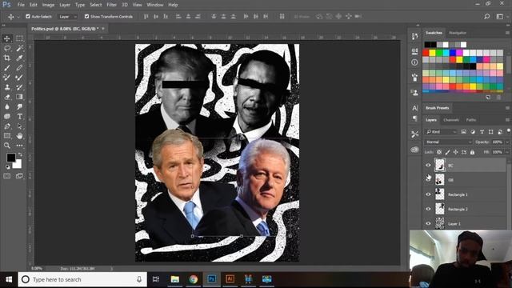This screenshot has height=288, width=512.
Task: Toggle lock all
Action: (x=472, y=152)
